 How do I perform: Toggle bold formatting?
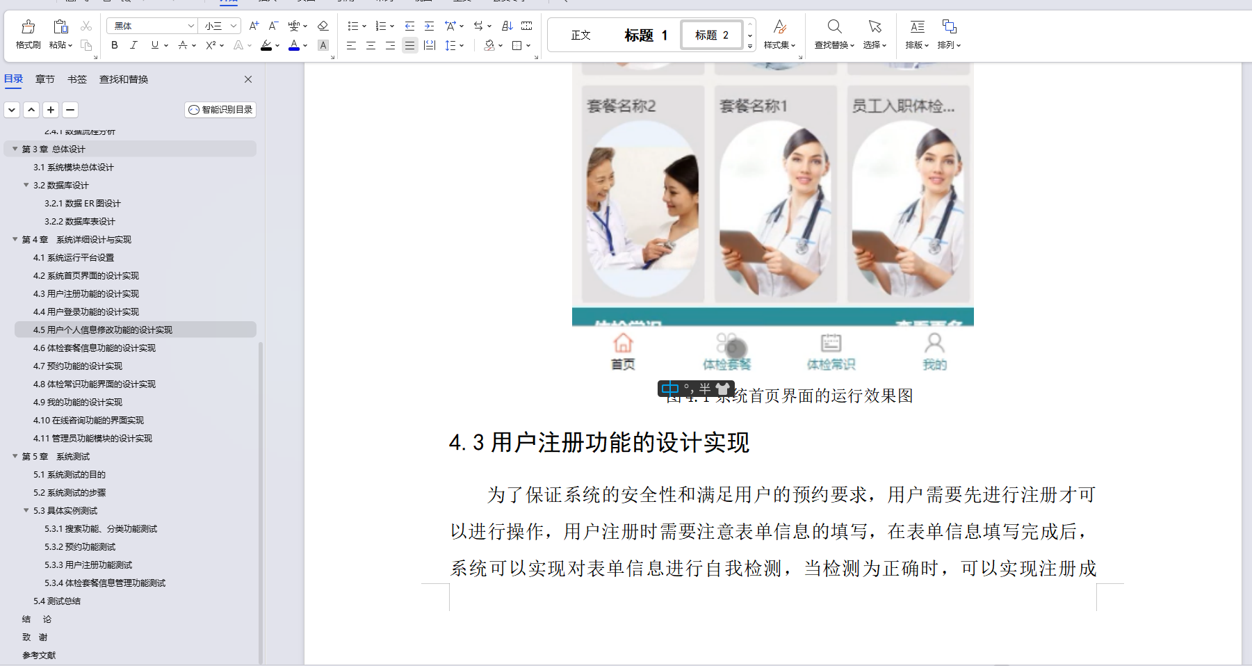click(x=114, y=45)
